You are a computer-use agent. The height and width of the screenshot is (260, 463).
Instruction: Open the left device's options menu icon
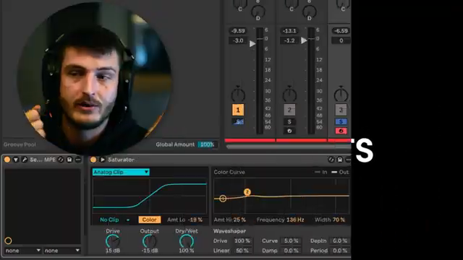[78, 160]
